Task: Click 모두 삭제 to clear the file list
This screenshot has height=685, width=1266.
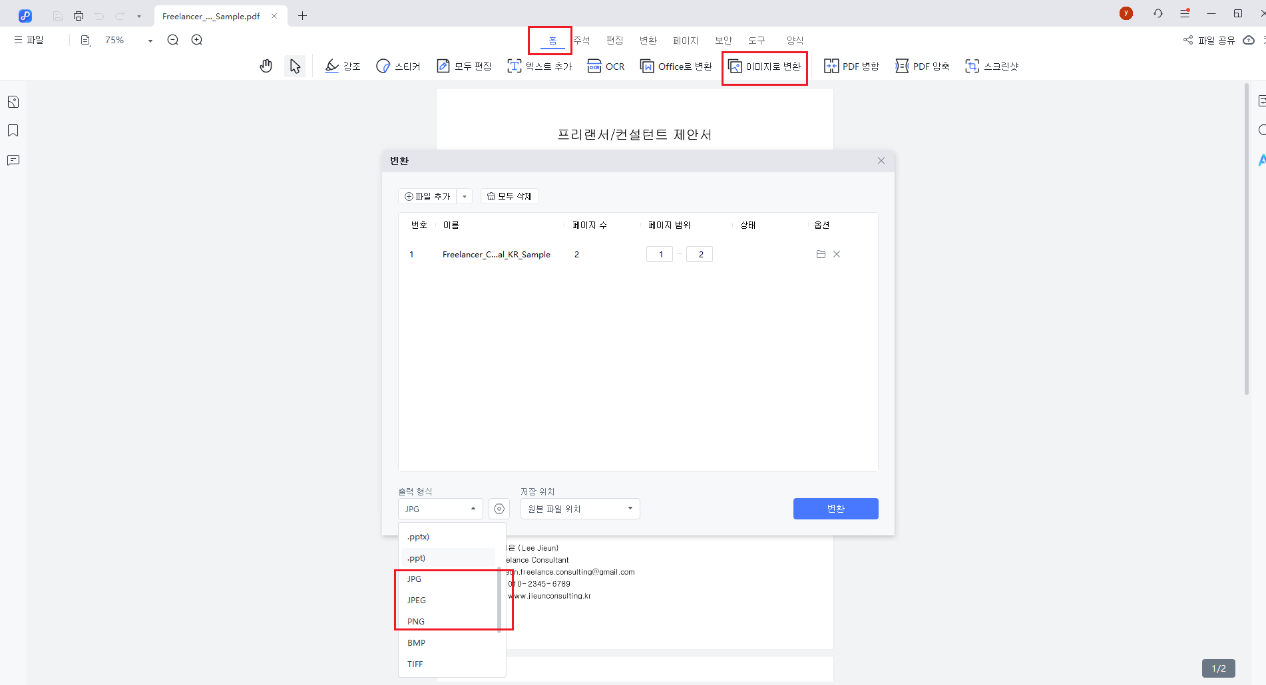Action: [x=509, y=196]
